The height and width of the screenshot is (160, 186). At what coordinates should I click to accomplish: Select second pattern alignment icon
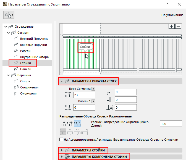(70, 132)
